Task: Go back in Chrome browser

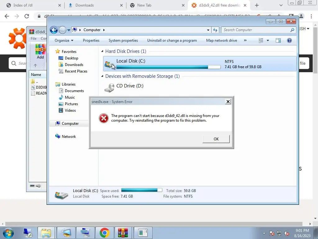Action: (x=7, y=16)
